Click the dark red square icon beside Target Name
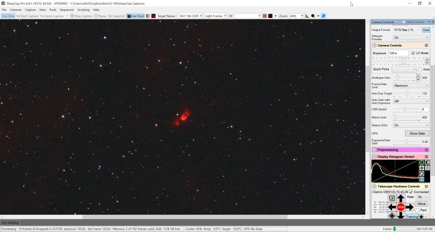 pos(153,16)
